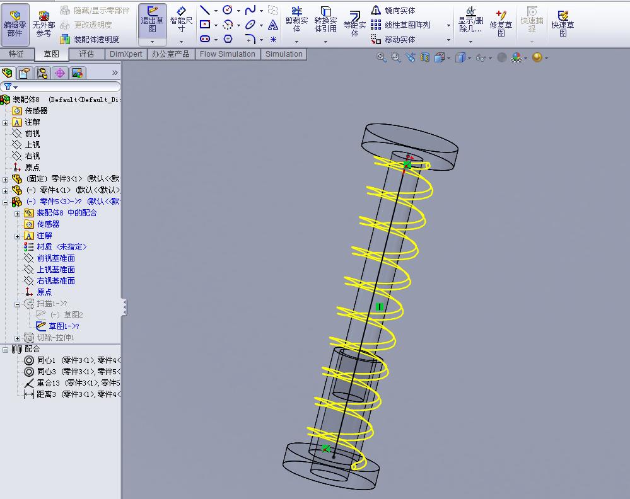Click the 转换实体引用 convert entities tool
Image resolution: width=630 pixels, height=499 pixels.
tap(325, 20)
